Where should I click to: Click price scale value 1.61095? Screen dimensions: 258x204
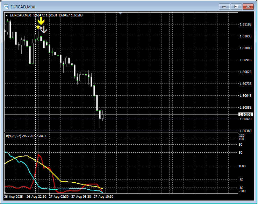pos(246,36)
